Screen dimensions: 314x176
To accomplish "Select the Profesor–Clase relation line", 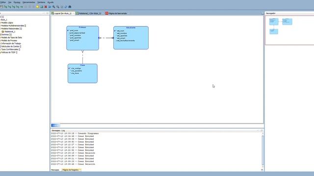I will click(x=82, y=57).
